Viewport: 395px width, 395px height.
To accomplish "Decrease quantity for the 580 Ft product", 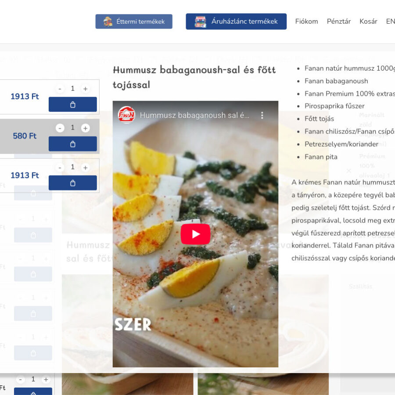I will [x=60, y=128].
